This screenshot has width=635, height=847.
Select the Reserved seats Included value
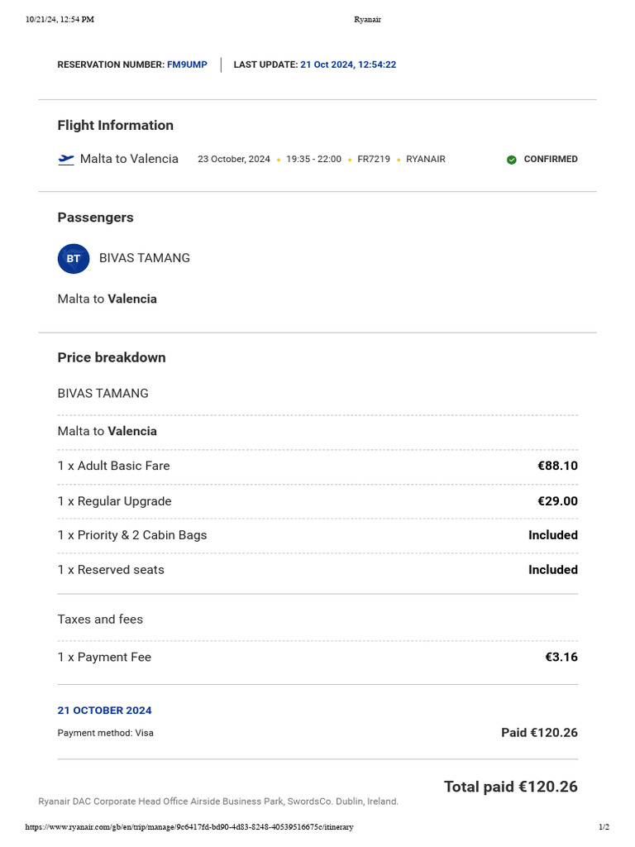553,570
